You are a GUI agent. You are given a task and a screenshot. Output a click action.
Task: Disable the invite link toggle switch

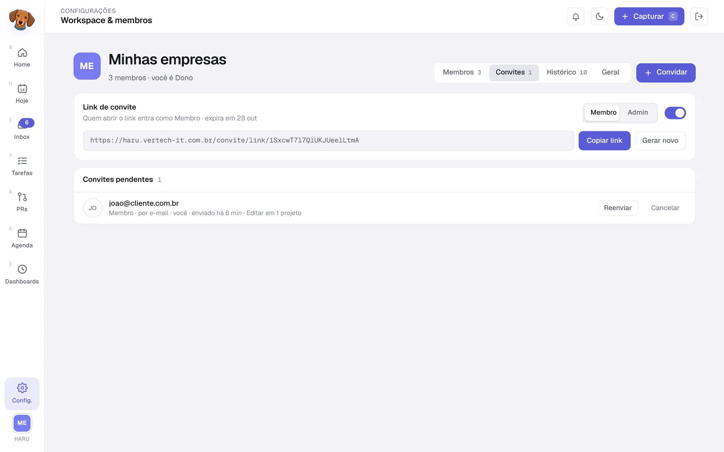coord(675,113)
